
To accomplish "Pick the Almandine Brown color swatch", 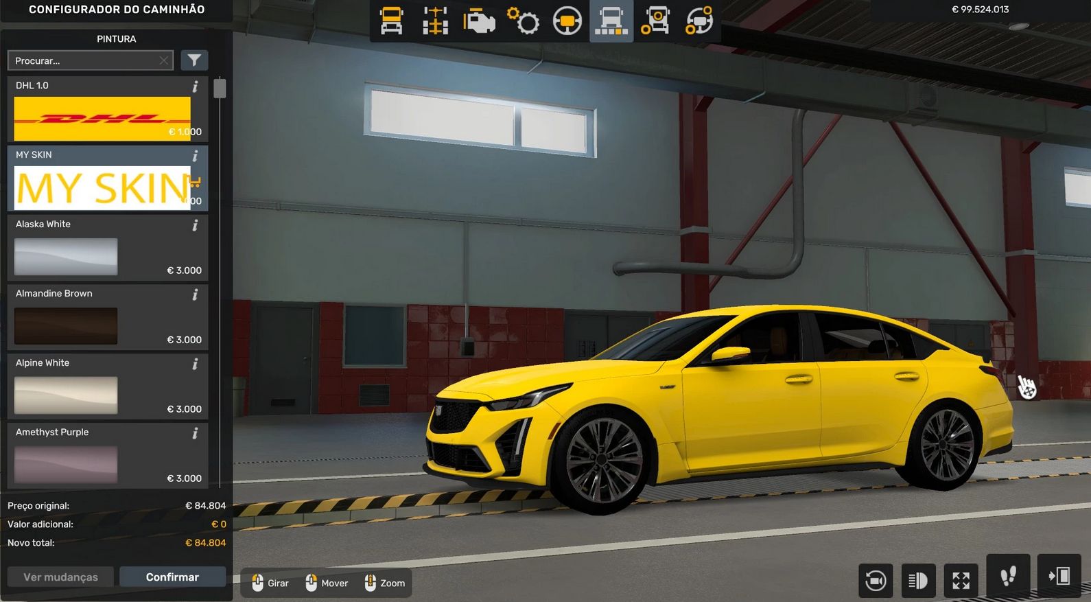I will [66, 326].
